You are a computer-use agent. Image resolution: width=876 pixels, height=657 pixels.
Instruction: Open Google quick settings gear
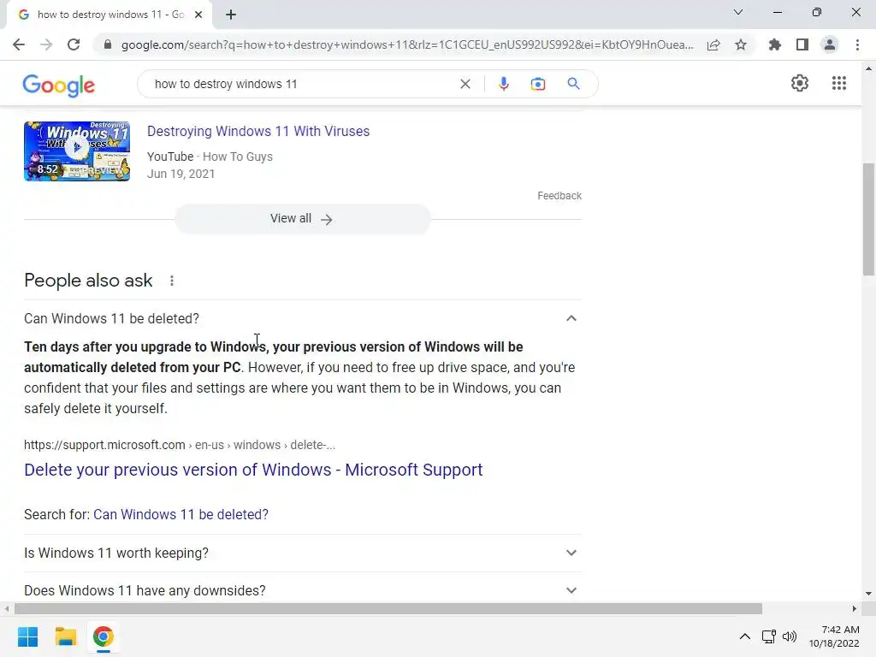(x=800, y=83)
